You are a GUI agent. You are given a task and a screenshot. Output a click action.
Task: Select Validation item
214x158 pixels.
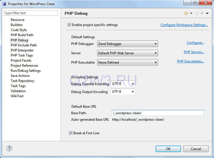pyautogui.click(x=18, y=91)
